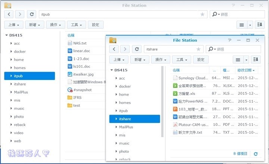This screenshot has width=269, height=164.
Task: Click the refresh icon beside the itshare path
Action: 137,49
